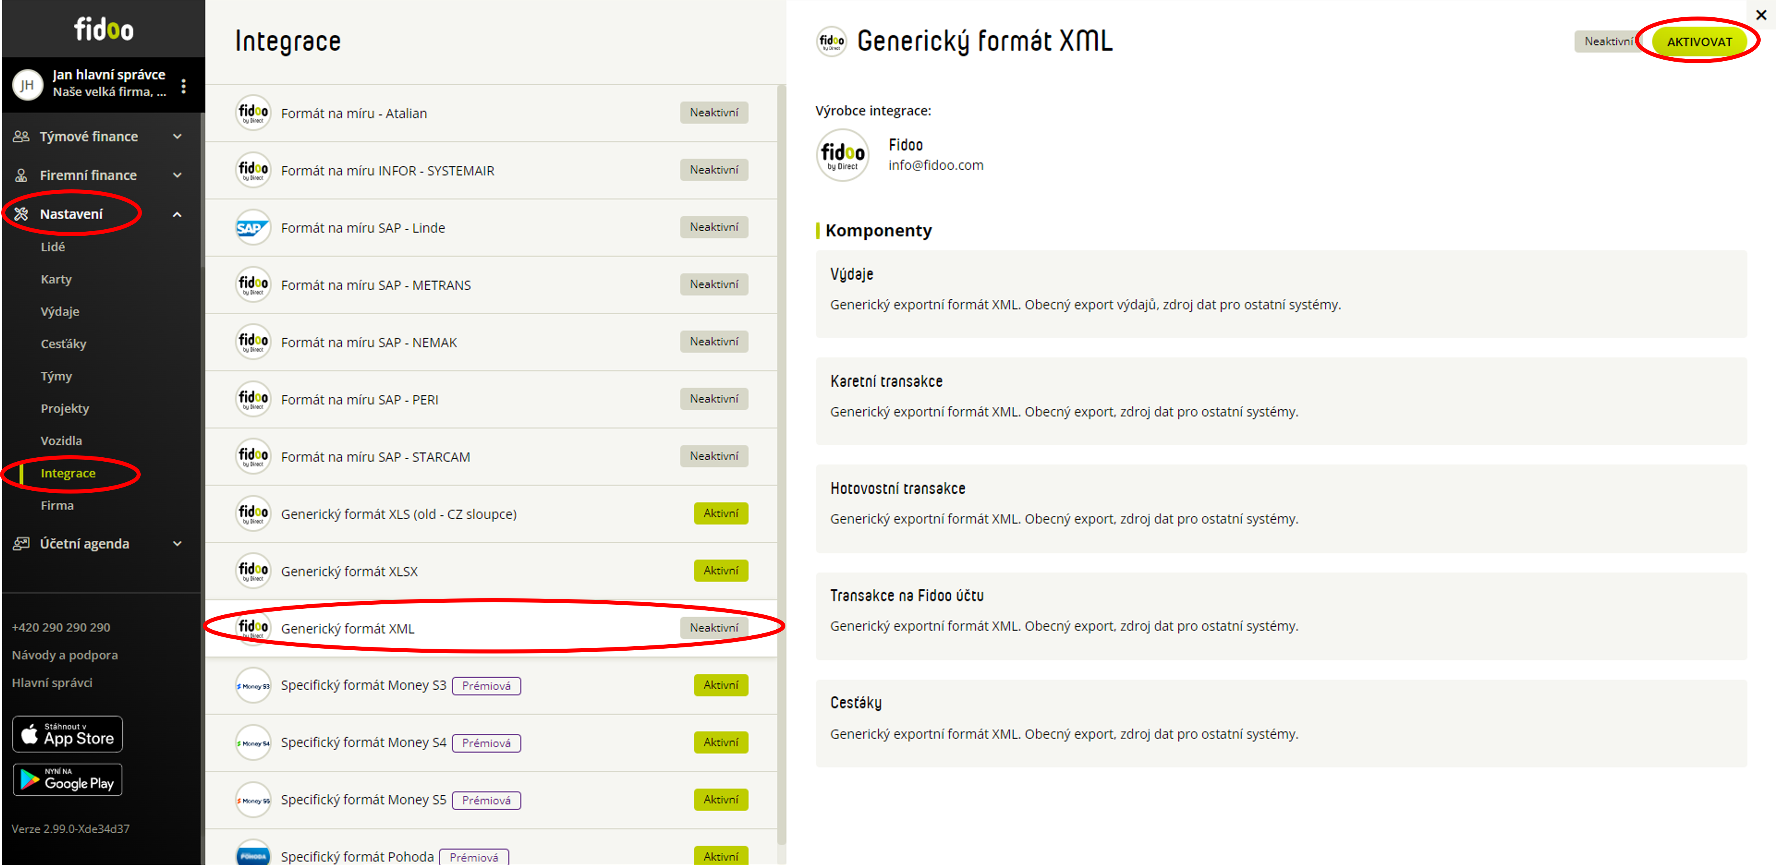
Task: Click the logo of Formát na míru SAP - PERI
Action: pyautogui.click(x=253, y=399)
